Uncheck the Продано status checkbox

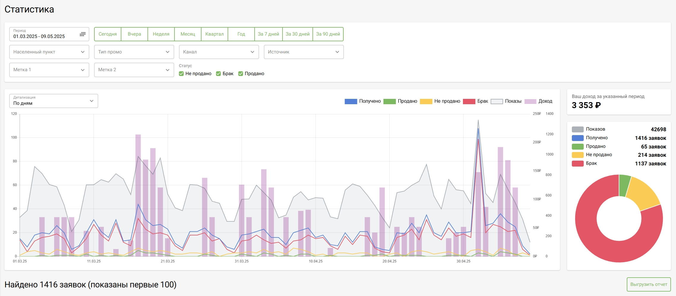[241, 74]
